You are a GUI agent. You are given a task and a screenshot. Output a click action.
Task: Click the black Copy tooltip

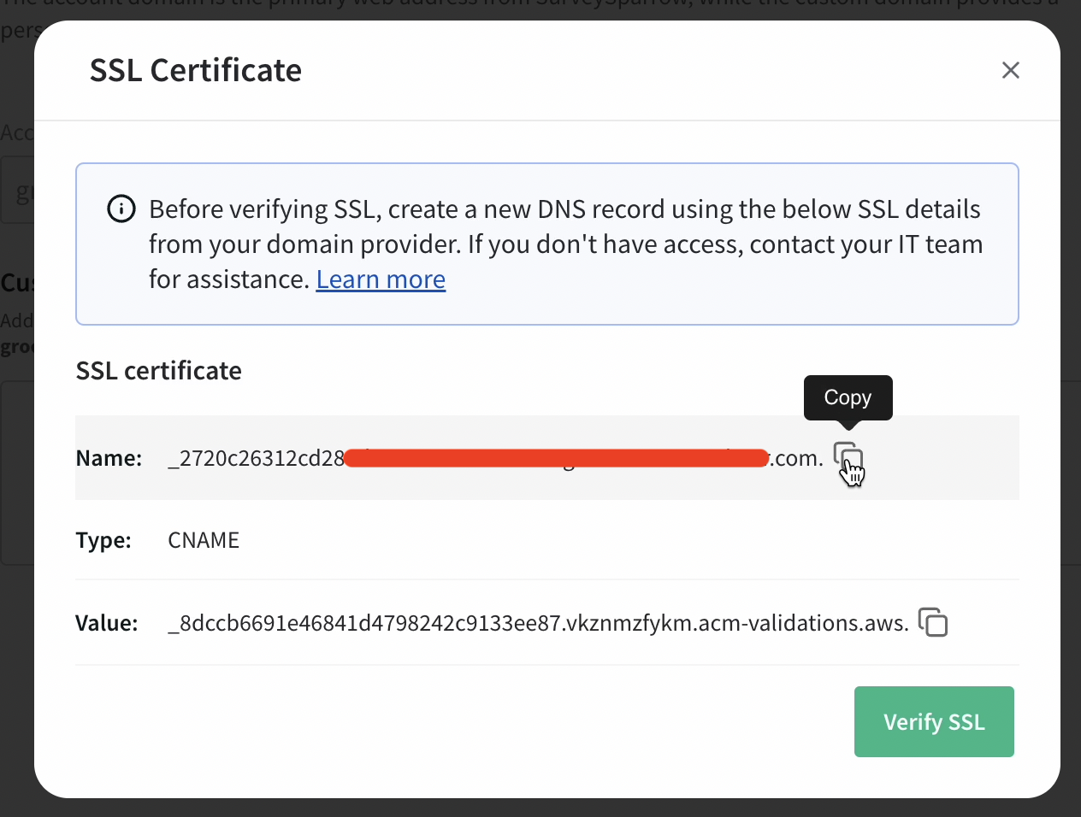click(x=848, y=397)
